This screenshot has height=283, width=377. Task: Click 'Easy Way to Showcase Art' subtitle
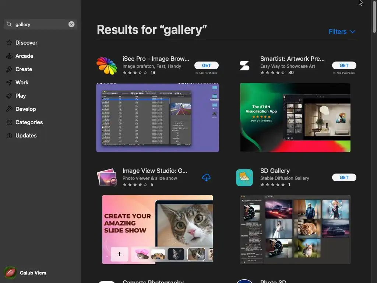(x=288, y=66)
